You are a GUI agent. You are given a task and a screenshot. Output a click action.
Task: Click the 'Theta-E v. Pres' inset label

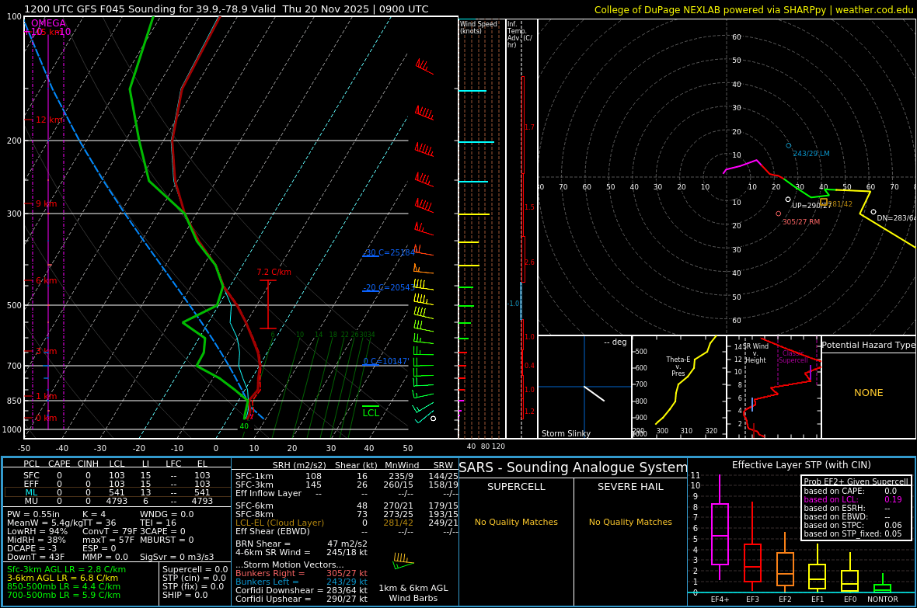[x=678, y=367]
